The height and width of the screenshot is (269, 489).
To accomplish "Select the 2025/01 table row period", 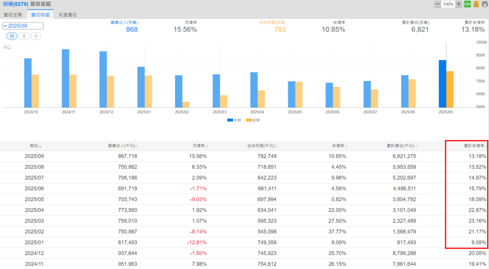I will 34,242.
